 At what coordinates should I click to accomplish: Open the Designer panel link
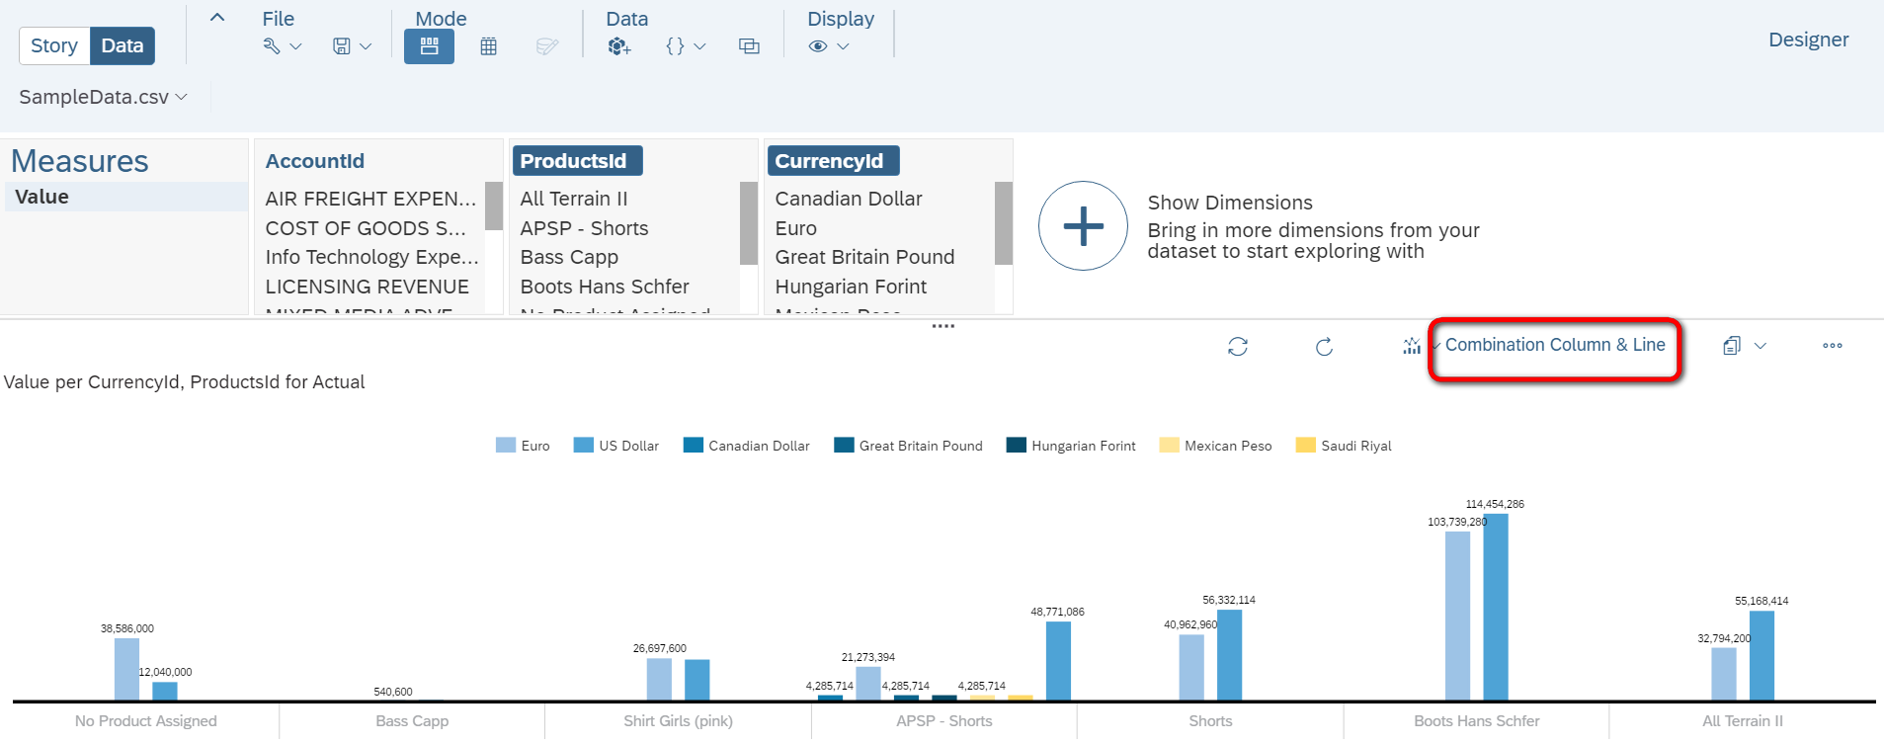(x=1808, y=40)
